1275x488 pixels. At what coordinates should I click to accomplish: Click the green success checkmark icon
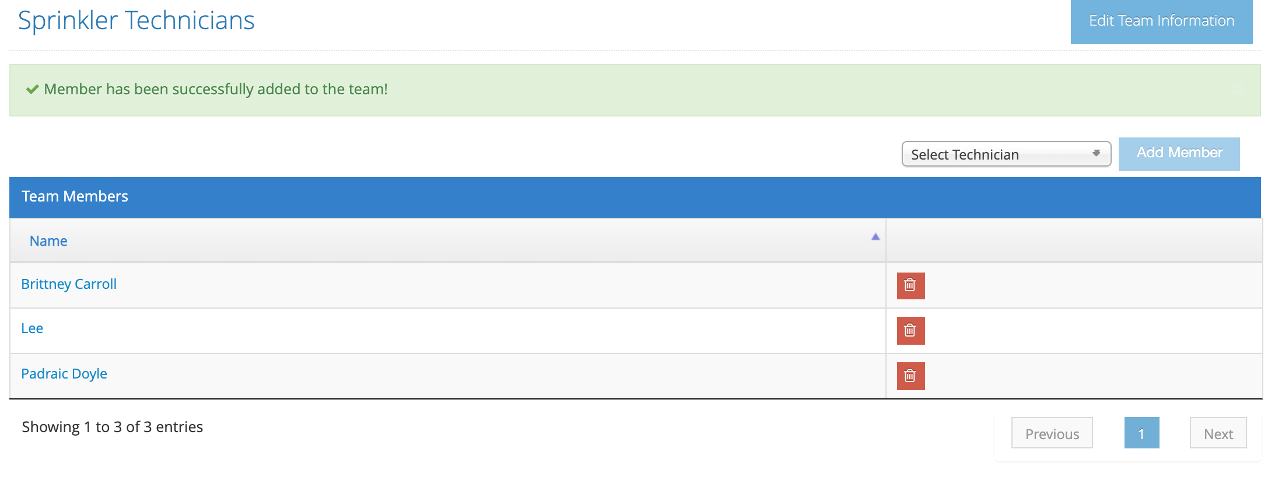(x=33, y=89)
